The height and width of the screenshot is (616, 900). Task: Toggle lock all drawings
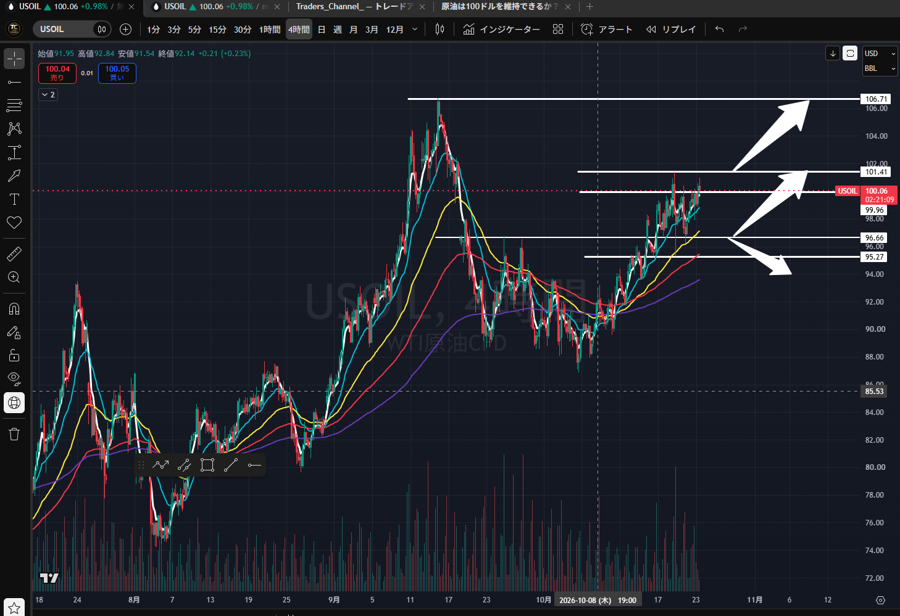[x=14, y=356]
